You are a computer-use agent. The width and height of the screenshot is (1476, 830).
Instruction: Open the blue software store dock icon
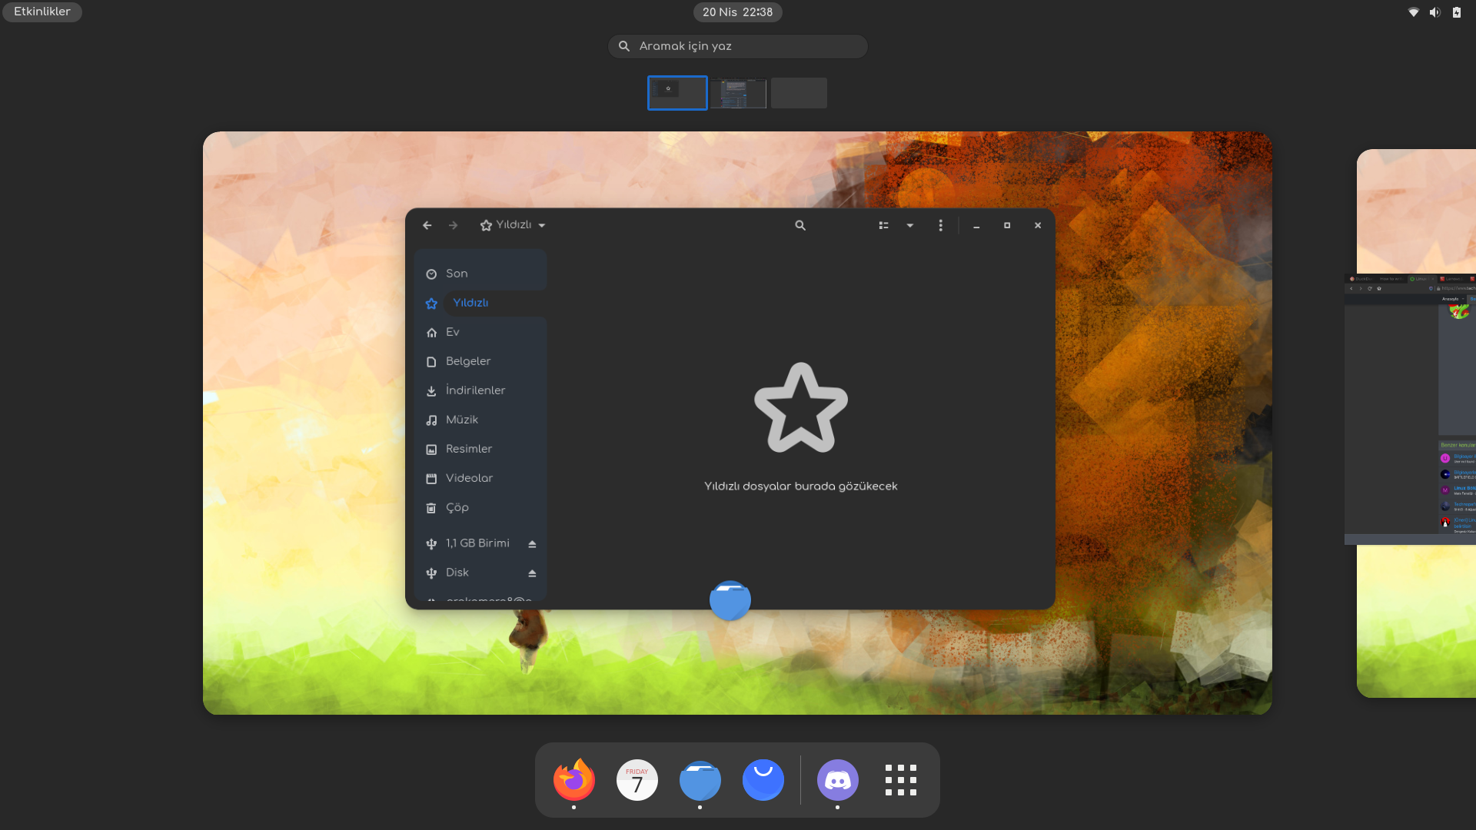(x=763, y=780)
